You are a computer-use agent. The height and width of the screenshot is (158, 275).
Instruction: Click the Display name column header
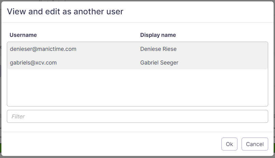point(158,35)
